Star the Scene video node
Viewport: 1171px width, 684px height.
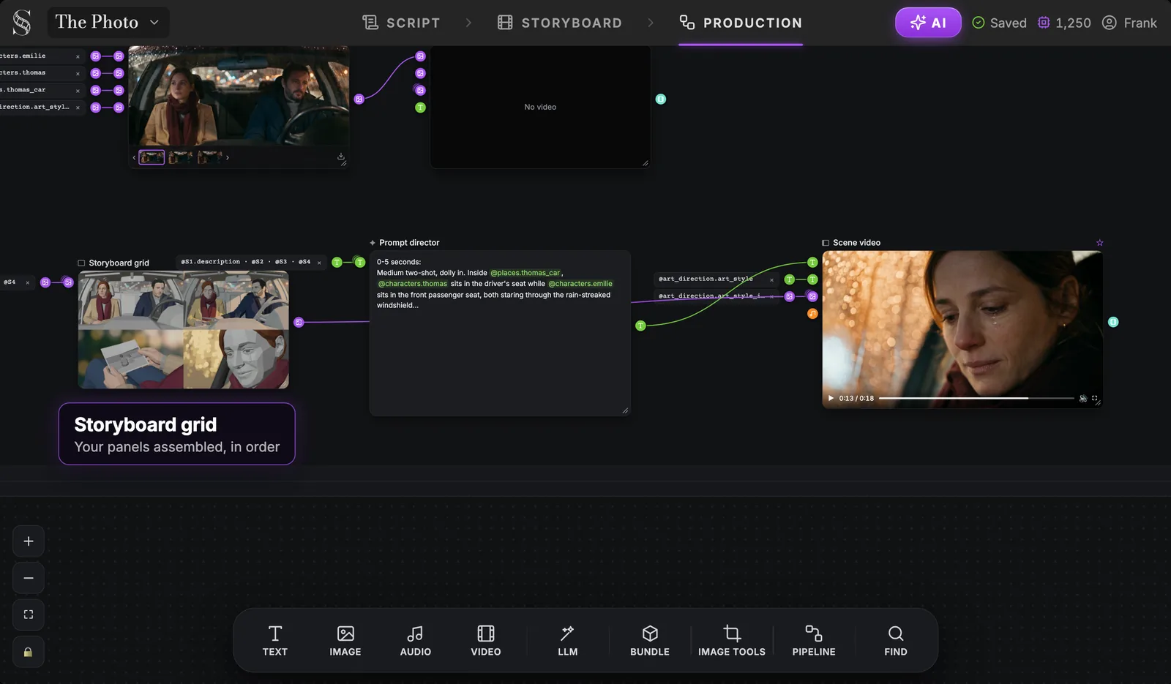coord(1099,243)
